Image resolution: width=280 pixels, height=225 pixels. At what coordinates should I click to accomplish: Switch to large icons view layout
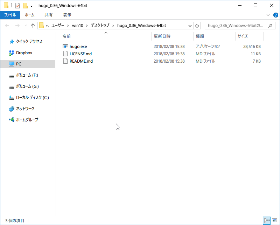(x=274, y=220)
